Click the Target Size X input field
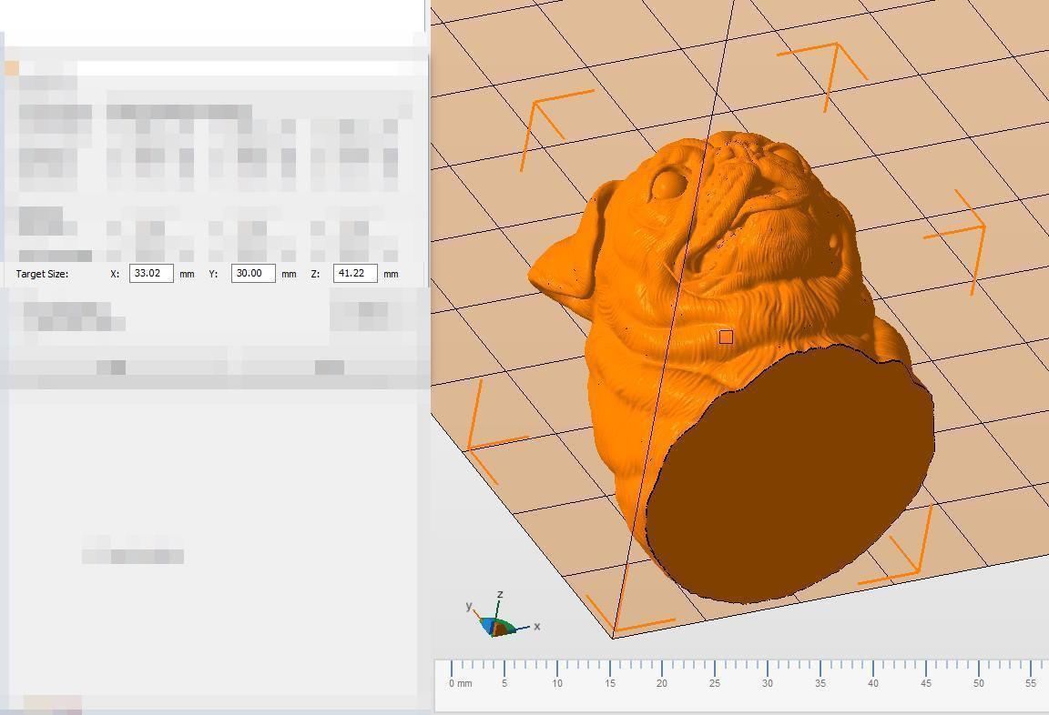 tap(151, 273)
